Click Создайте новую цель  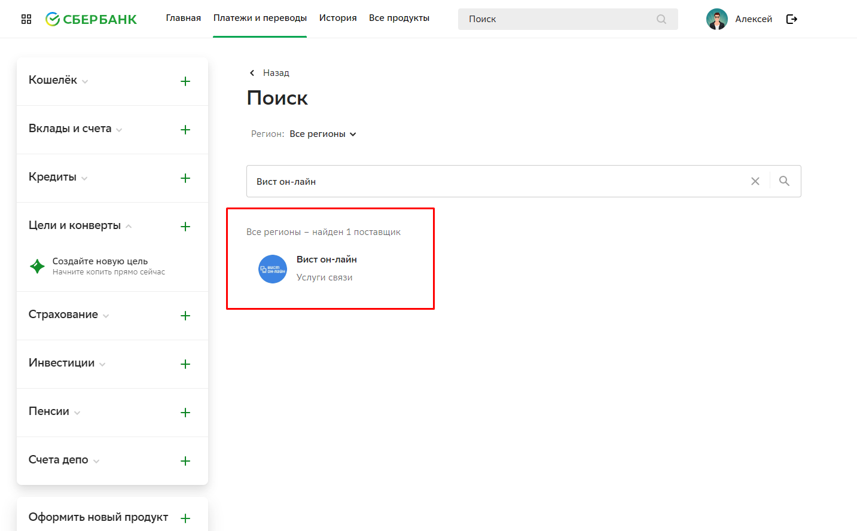coord(100,261)
